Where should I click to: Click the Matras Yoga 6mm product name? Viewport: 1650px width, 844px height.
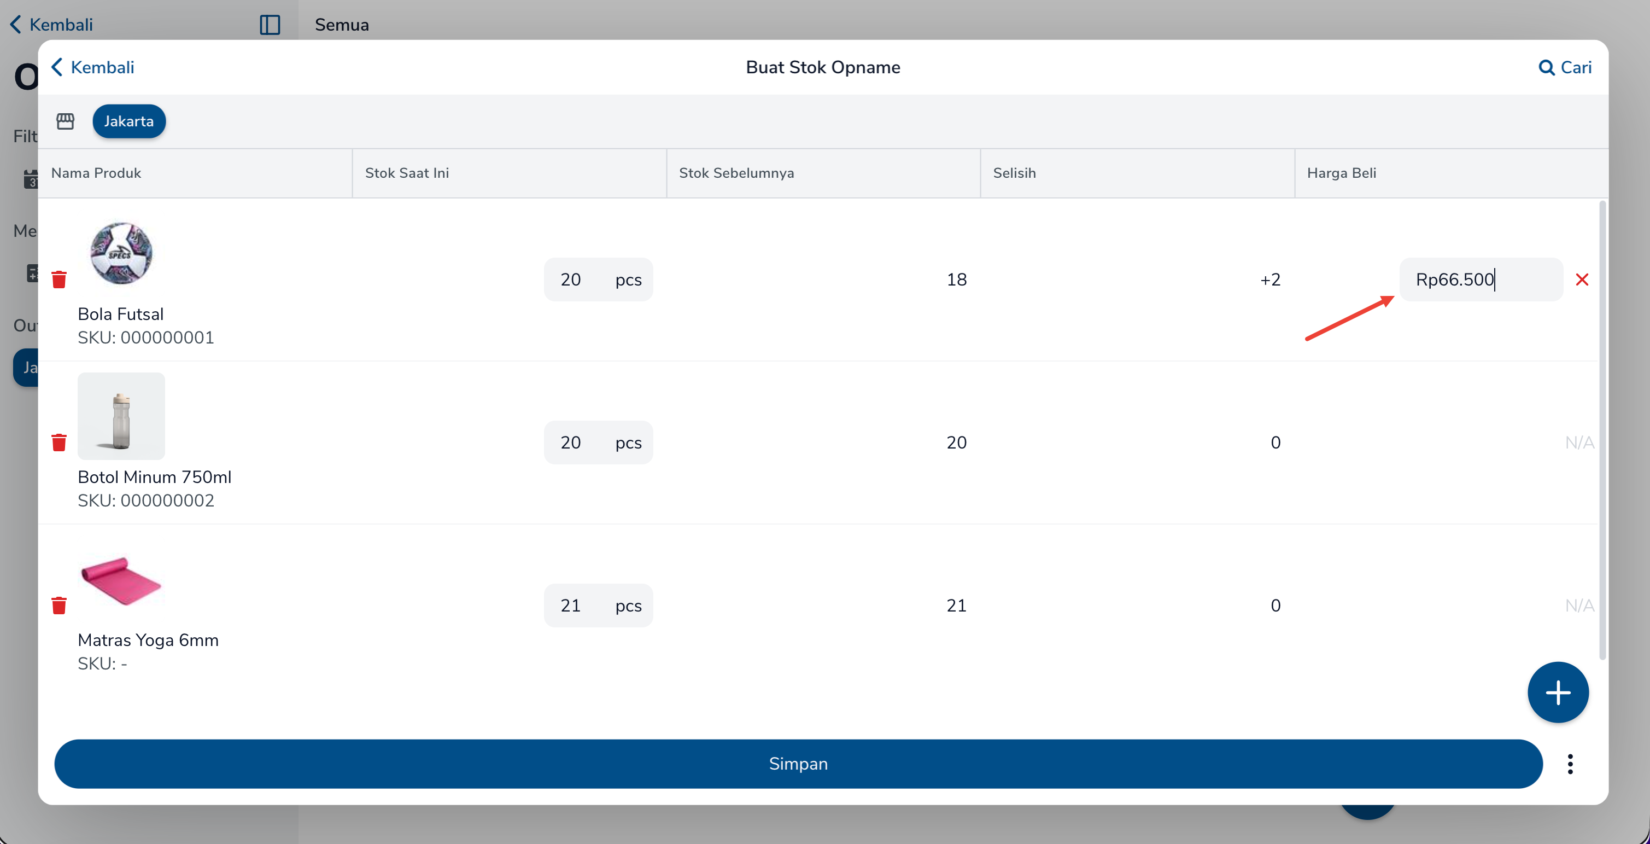coord(148,639)
